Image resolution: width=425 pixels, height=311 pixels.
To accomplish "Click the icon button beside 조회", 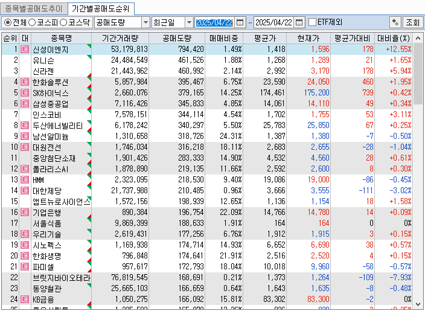I will tap(395, 22).
